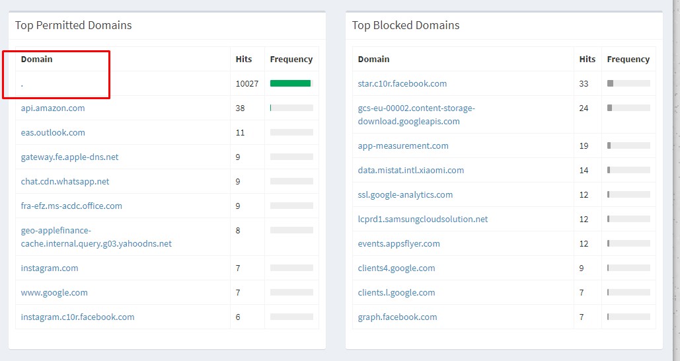Open fra-efz.ms-acdc.office.com link

[x=71, y=206]
